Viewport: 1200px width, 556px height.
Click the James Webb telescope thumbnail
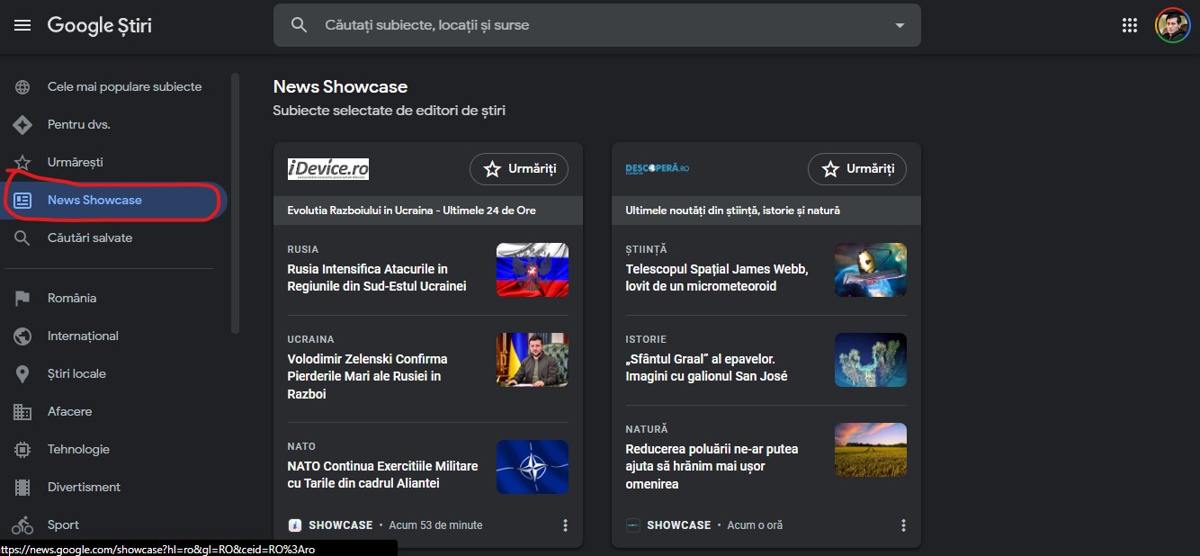point(871,270)
